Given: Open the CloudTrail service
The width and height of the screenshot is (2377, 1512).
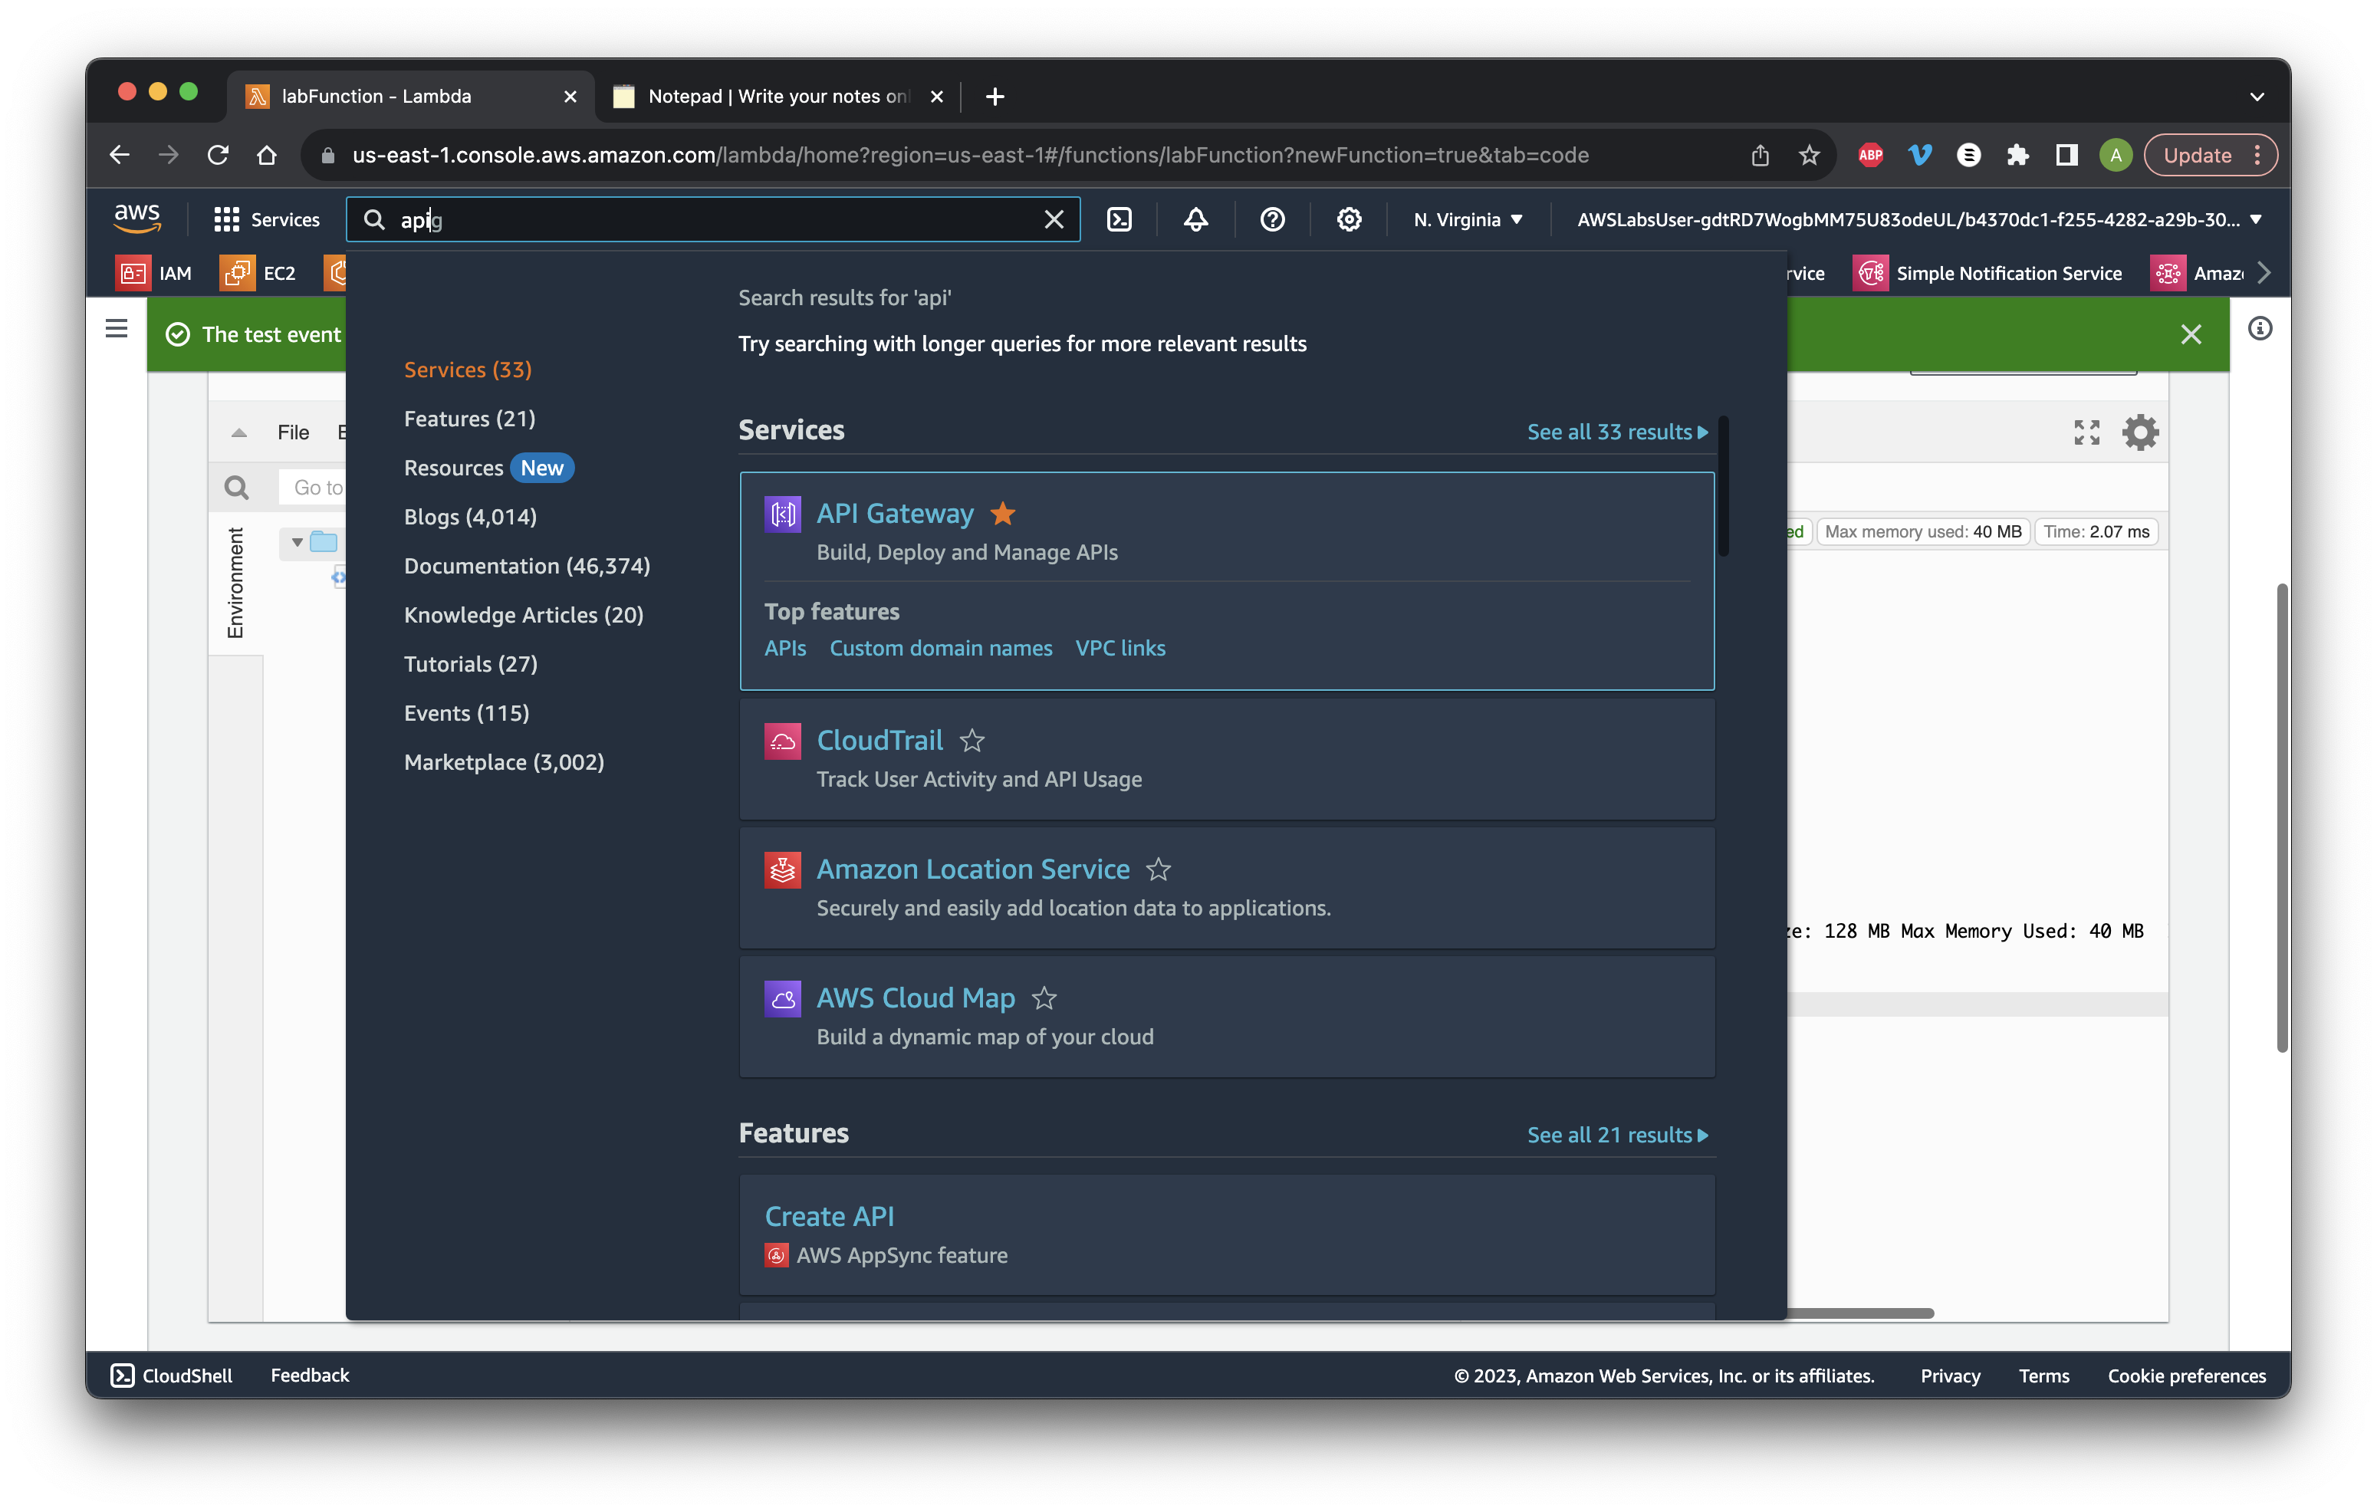Looking at the screenshot, I should (879, 740).
